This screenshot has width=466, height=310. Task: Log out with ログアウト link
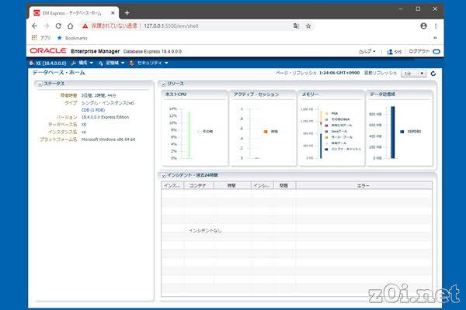pyautogui.click(x=419, y=51)
